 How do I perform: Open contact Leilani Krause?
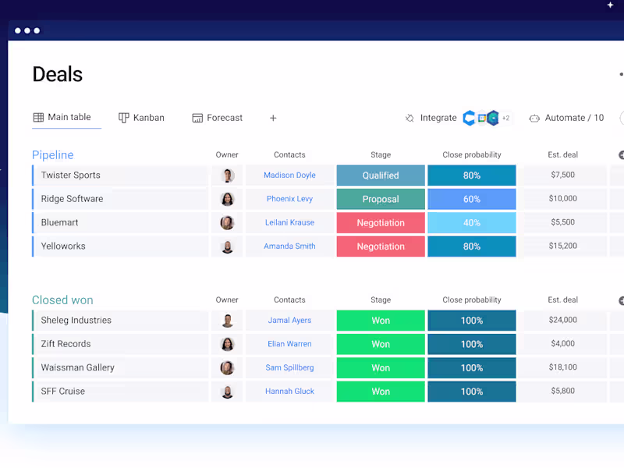coord(289,222)
